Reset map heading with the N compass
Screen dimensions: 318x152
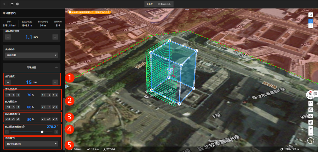click(310, 95)
